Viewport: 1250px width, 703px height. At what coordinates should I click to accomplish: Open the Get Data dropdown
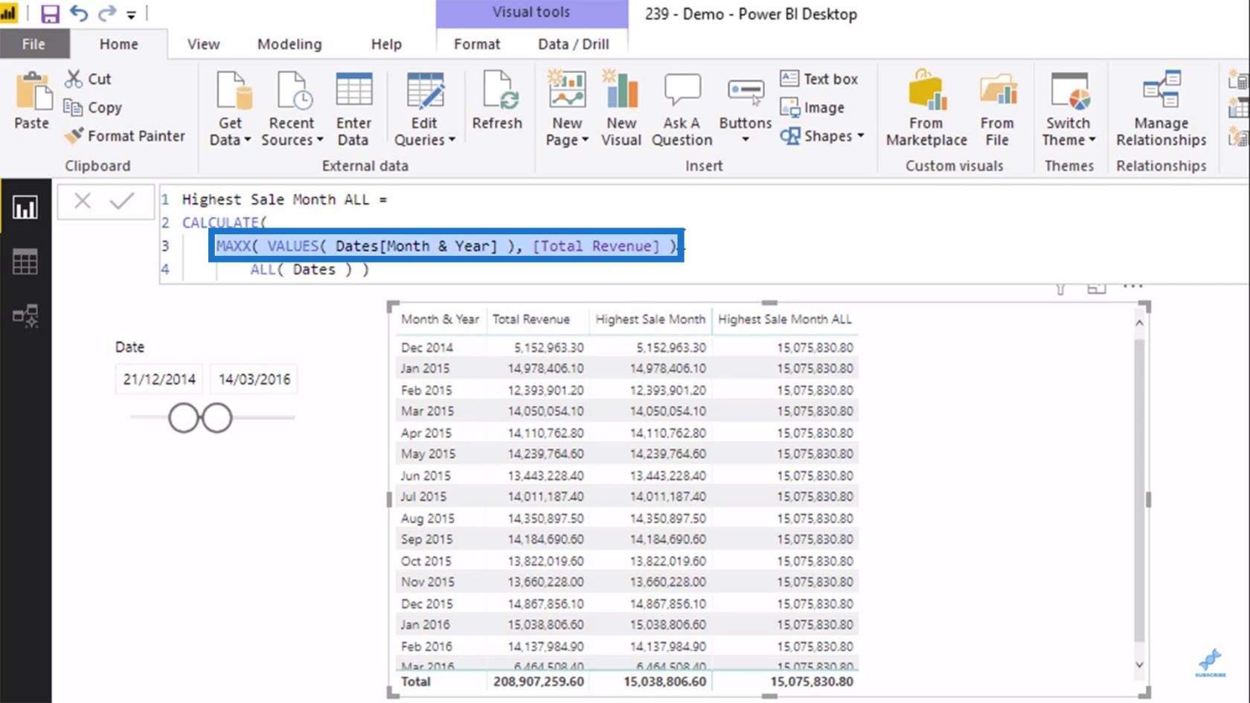230,109
